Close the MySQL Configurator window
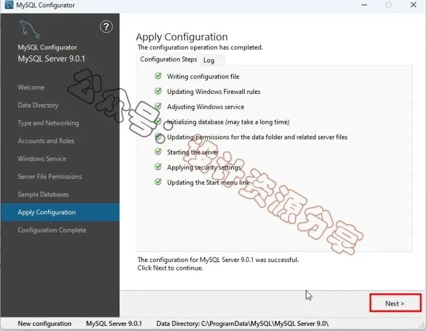The image size is (427, 331). coord(413,5)
